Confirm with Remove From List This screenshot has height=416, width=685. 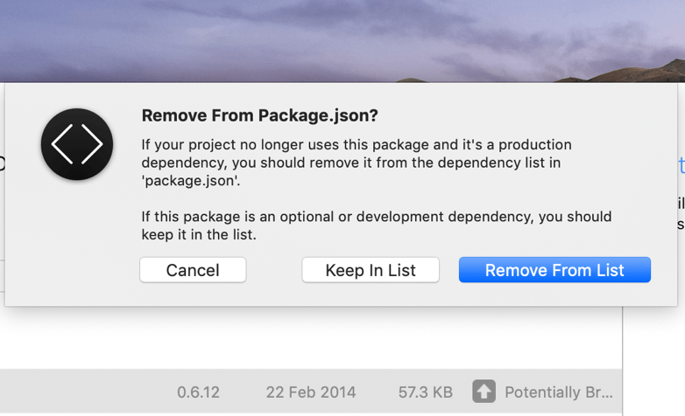coord(554,270)
